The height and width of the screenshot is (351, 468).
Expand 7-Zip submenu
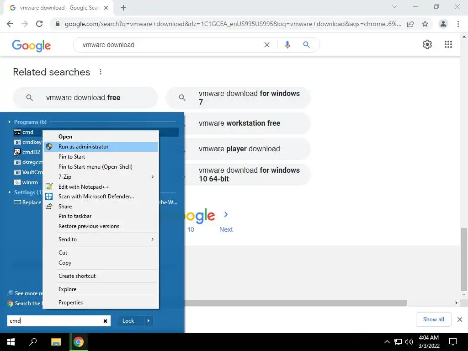pos(101,177)
